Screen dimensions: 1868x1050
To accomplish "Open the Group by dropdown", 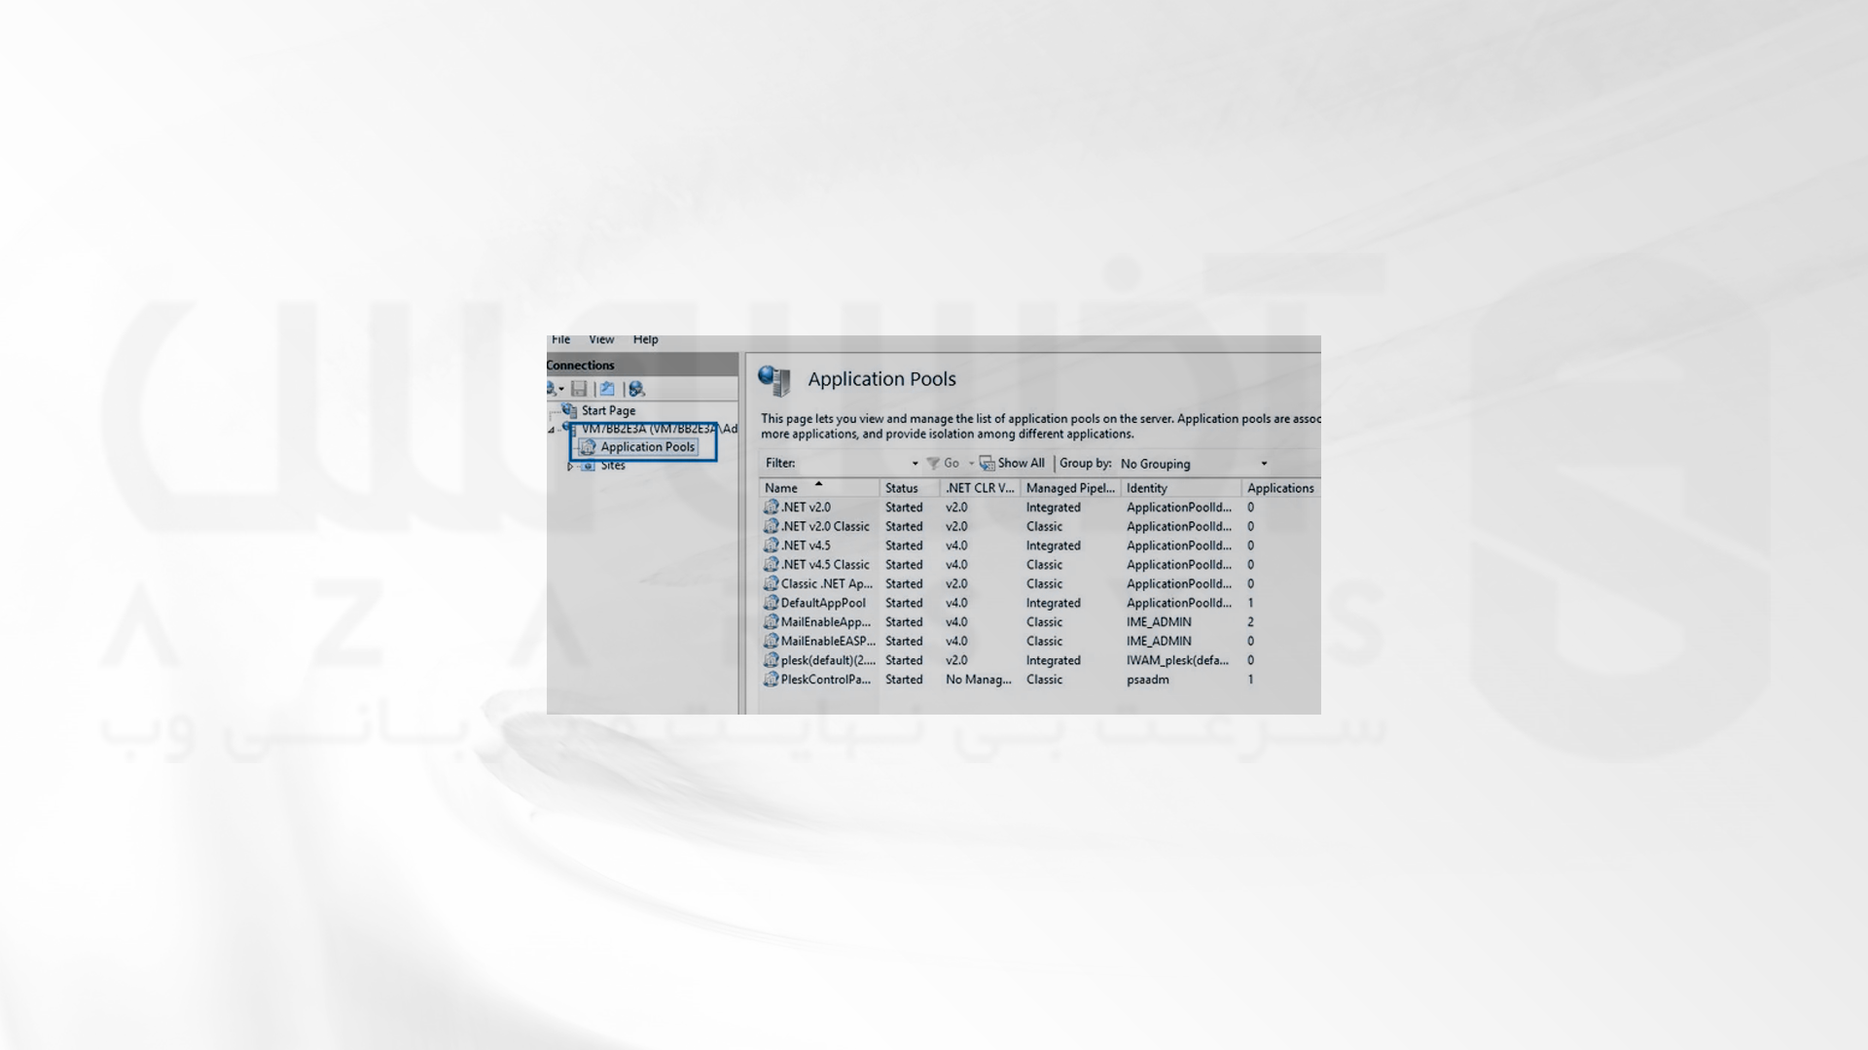I will pos(1263,463).
